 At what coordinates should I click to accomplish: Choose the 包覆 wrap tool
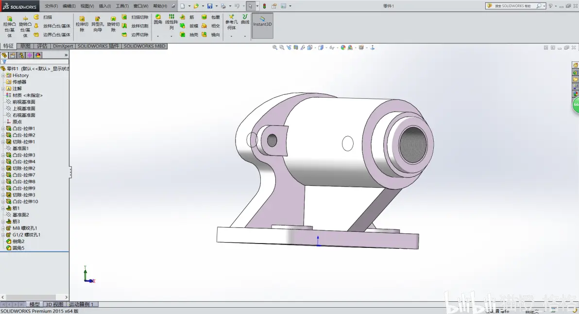coord(211,17)
